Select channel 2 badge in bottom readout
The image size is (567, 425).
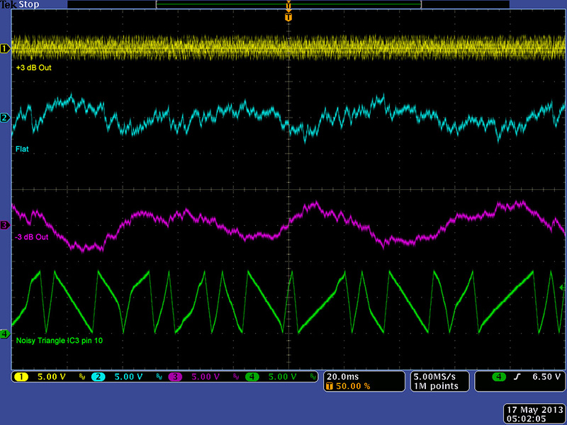point(100,377)
